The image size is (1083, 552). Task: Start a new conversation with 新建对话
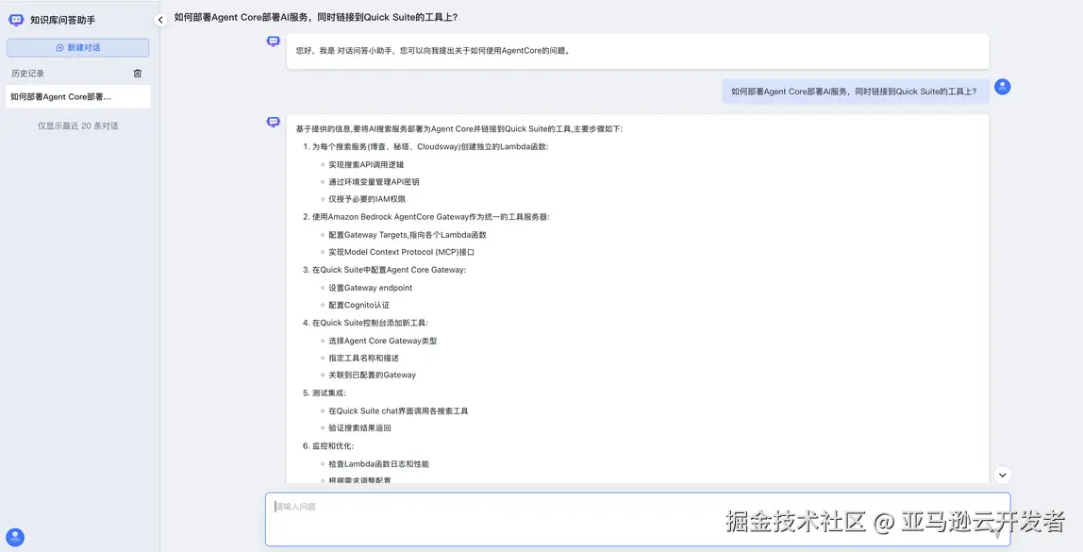click(x=78, y=48)
